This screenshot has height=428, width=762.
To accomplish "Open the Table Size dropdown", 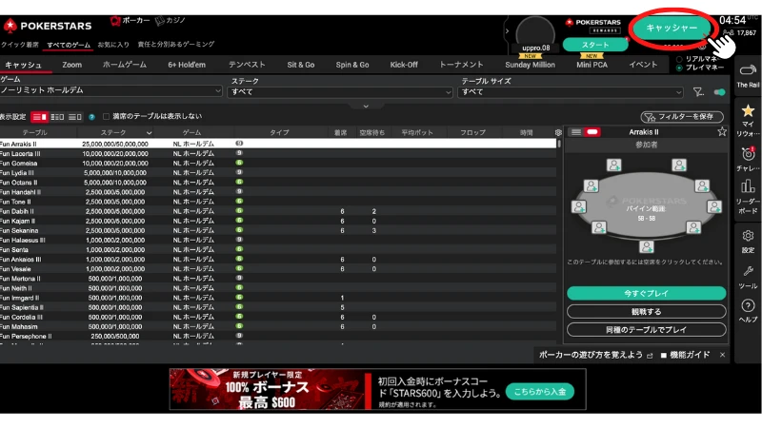I will [x=571, y=92].
